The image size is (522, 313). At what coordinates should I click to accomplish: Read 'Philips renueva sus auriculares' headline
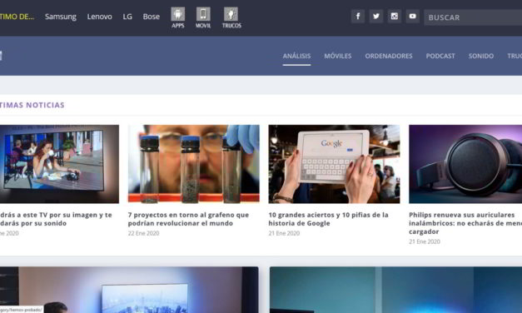click(x=465, y=223)
